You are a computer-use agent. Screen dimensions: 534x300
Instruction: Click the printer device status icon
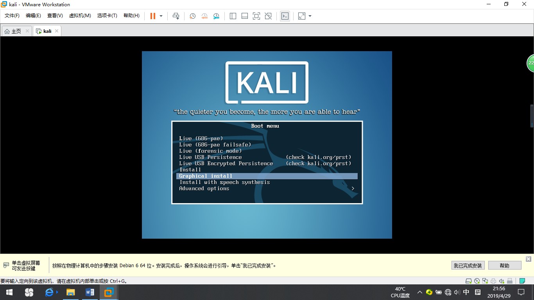(x=493, y=281)
